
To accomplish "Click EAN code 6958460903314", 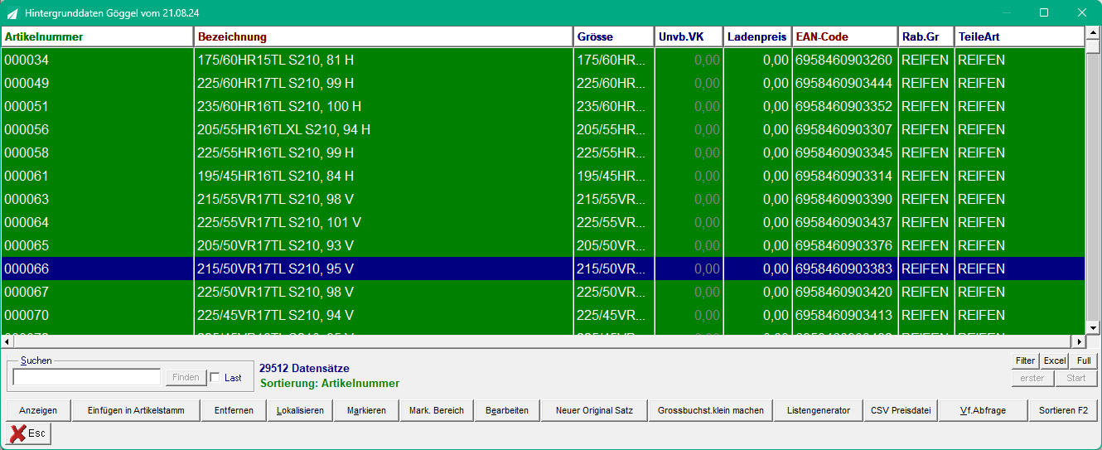I will [x=844, y=176].
